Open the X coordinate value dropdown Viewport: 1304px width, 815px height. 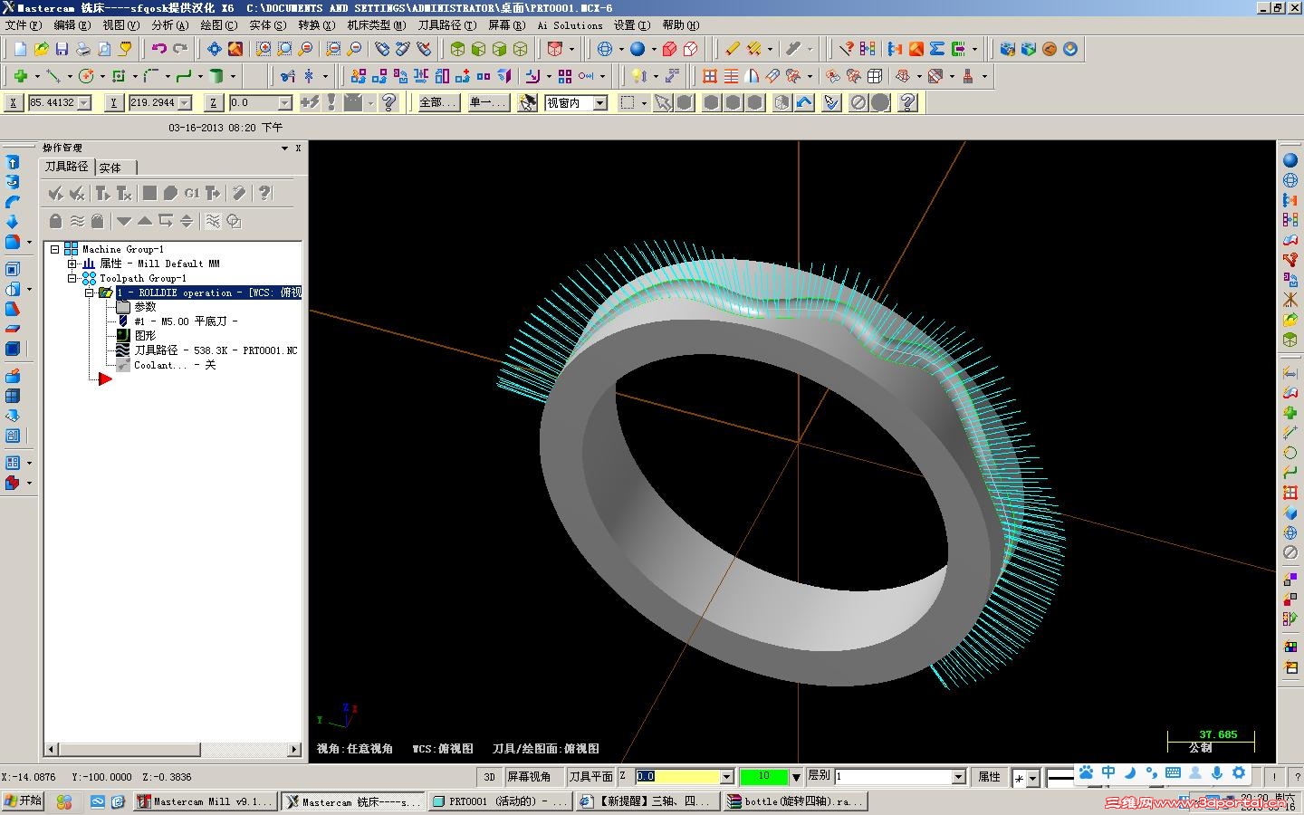tap(84, 103)
